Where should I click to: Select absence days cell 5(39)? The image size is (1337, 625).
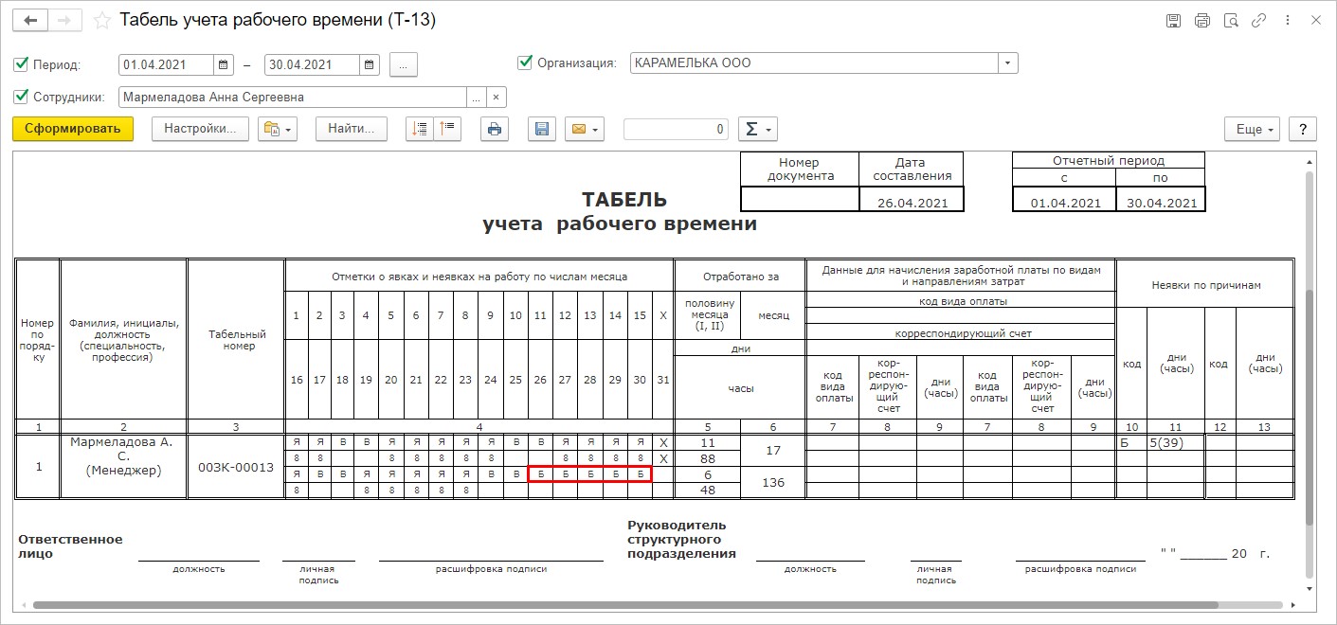pyautogui.click(x=1176, y=442)
